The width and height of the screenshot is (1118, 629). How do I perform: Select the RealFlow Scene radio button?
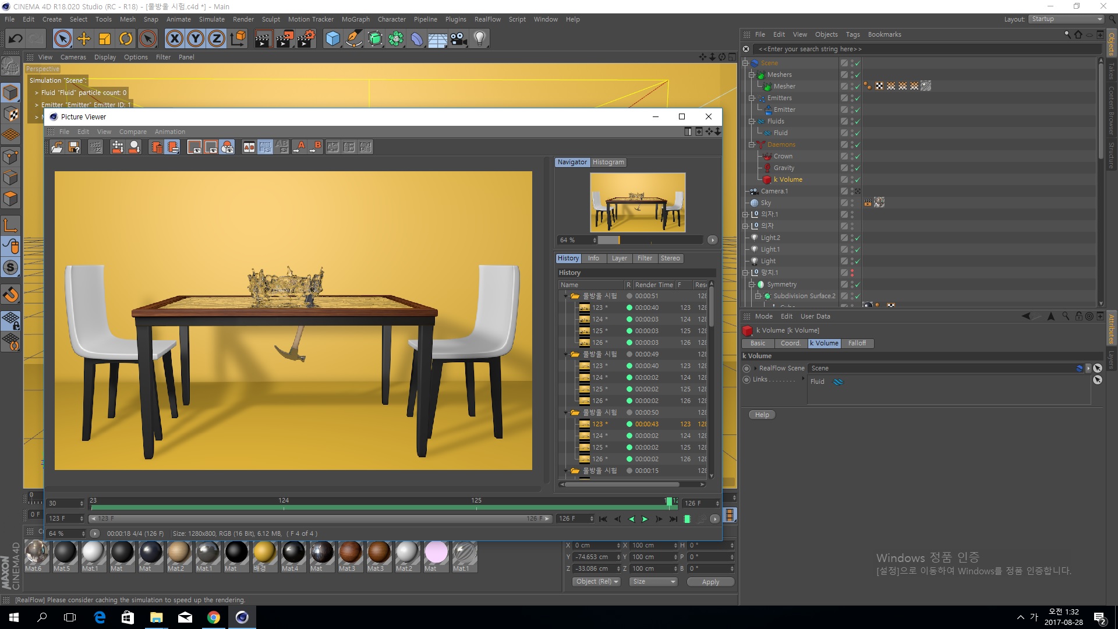pos(746,368)
